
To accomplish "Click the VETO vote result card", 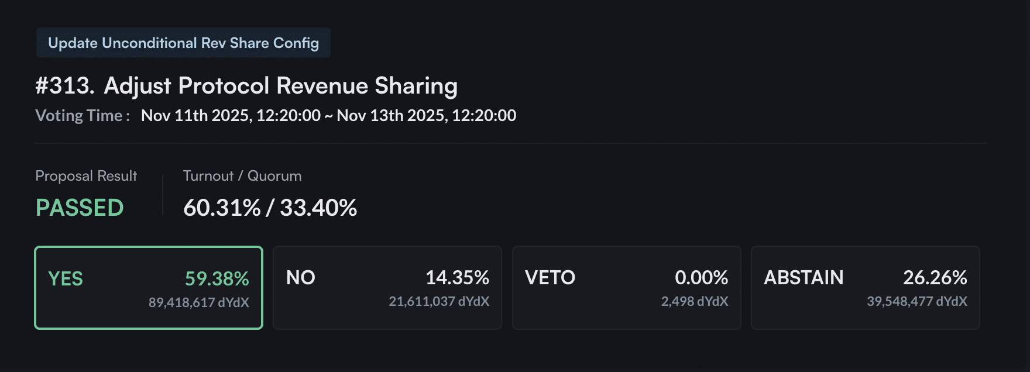I will point(627,287).
